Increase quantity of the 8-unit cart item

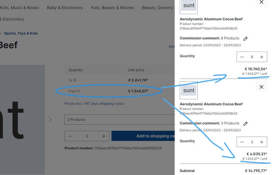[x=262, y=57]
